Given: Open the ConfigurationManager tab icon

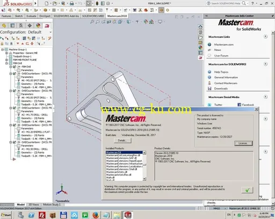Looking at the screenshot, I should point(21,25).
